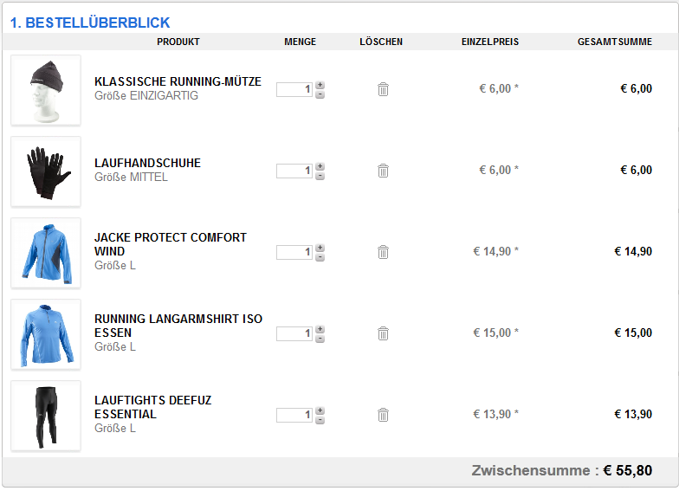Decrease Jacke Protect Comfort Wind quantity
The height and width of the screenshot is (491, 679).
pos(320,257)
